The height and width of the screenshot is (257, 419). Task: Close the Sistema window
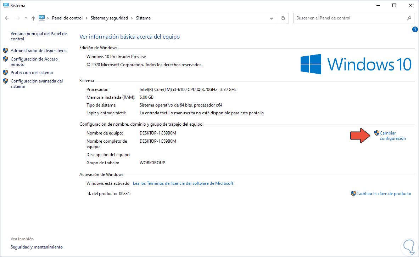coord(410,5)
